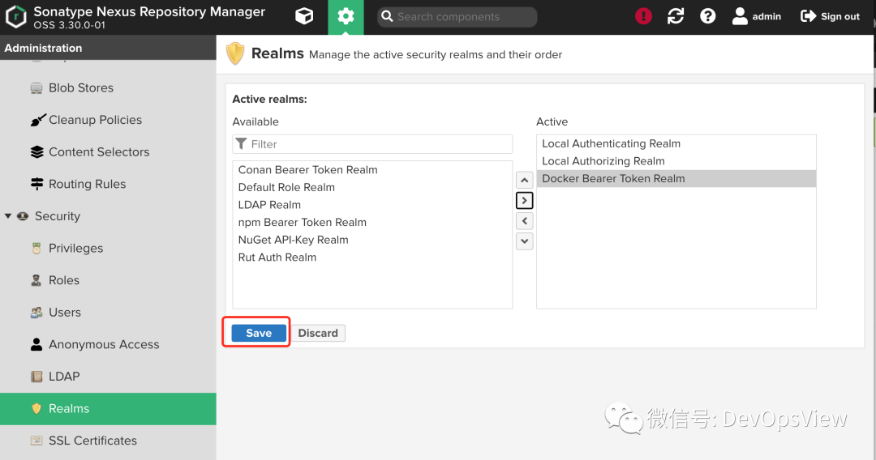Click the Content Selectors layers icon
The image size is (876, 460).
click(36, 151)
